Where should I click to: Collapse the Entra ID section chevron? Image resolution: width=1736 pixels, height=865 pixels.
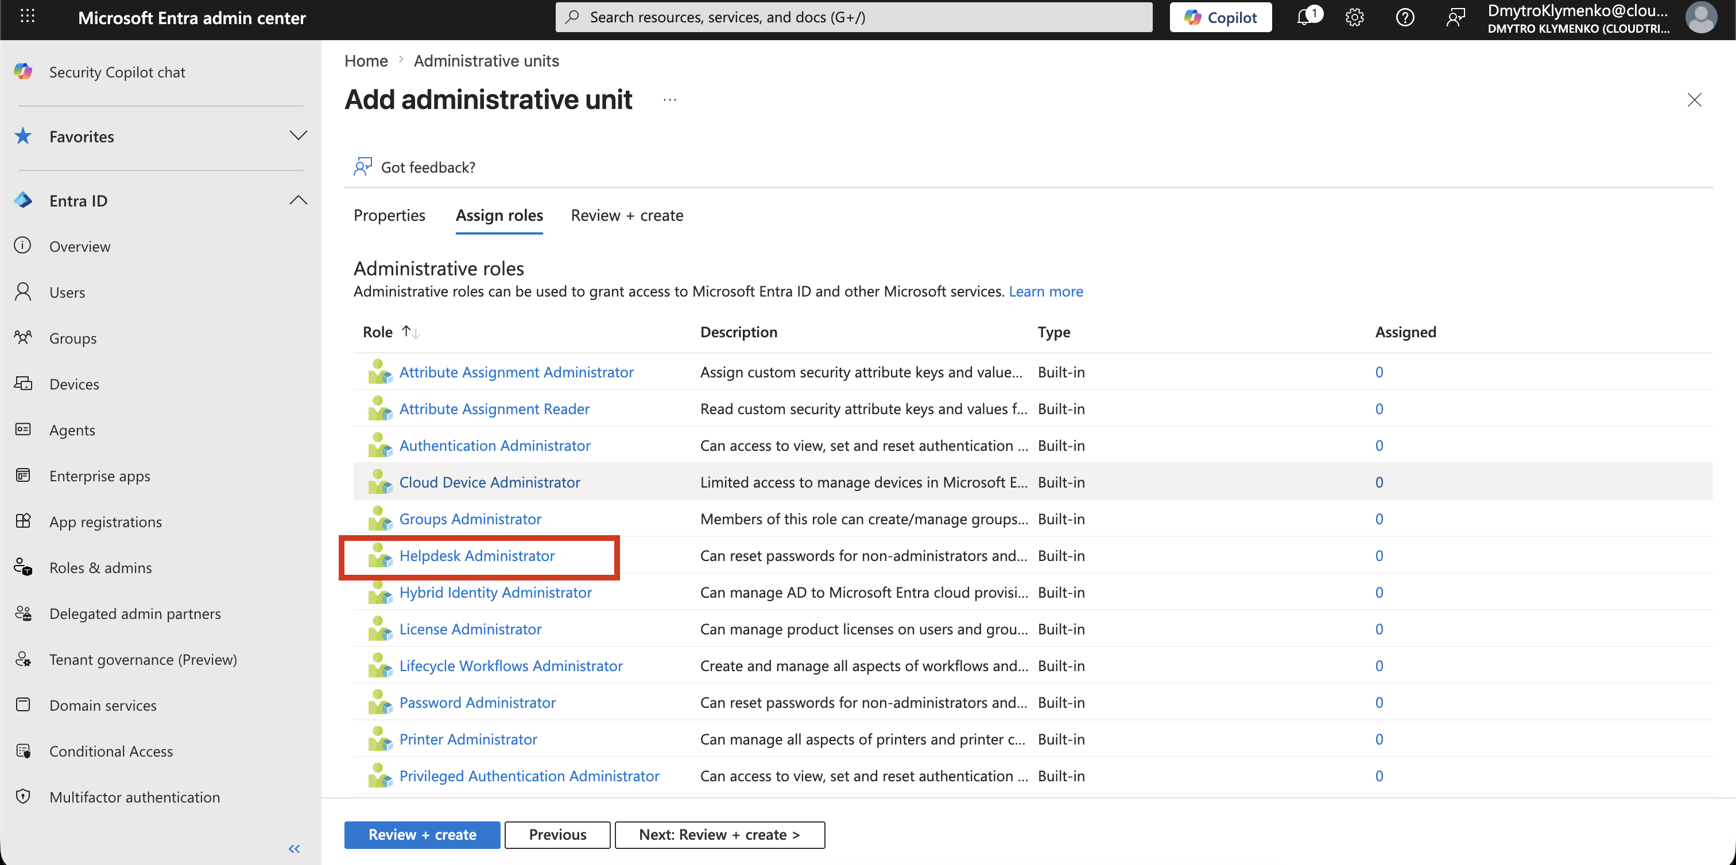[x=298, y=200]
